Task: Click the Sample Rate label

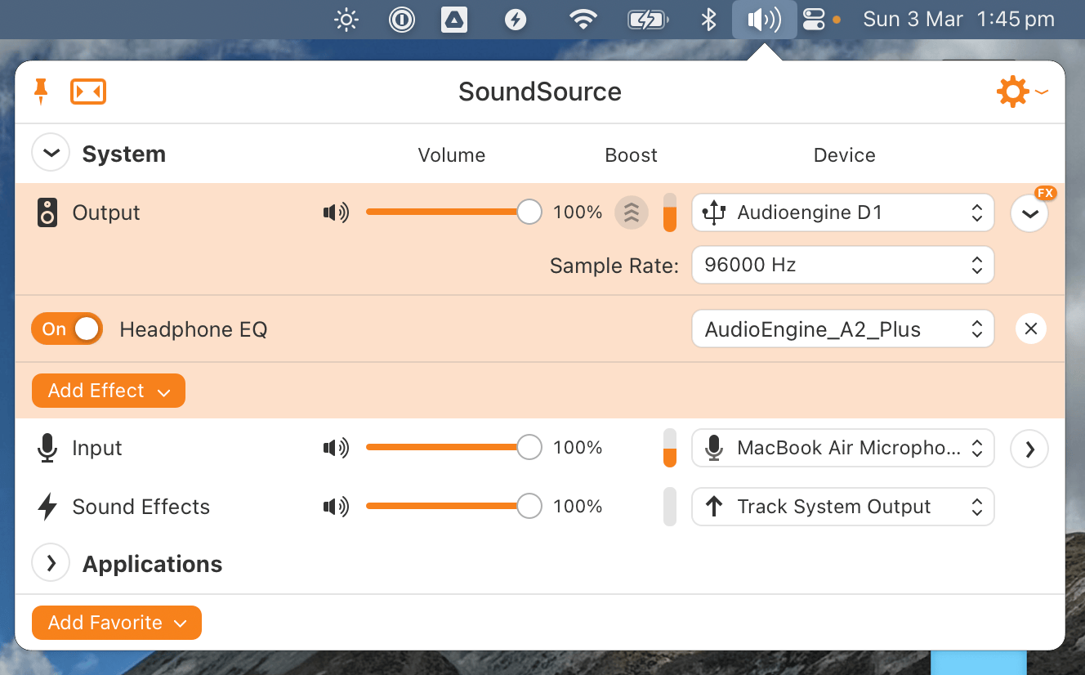Action: (x=614, y=266)
